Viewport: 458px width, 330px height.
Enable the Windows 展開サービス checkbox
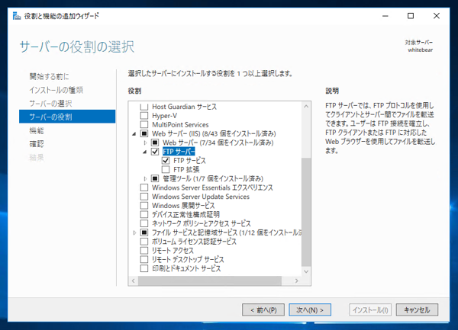144,206
